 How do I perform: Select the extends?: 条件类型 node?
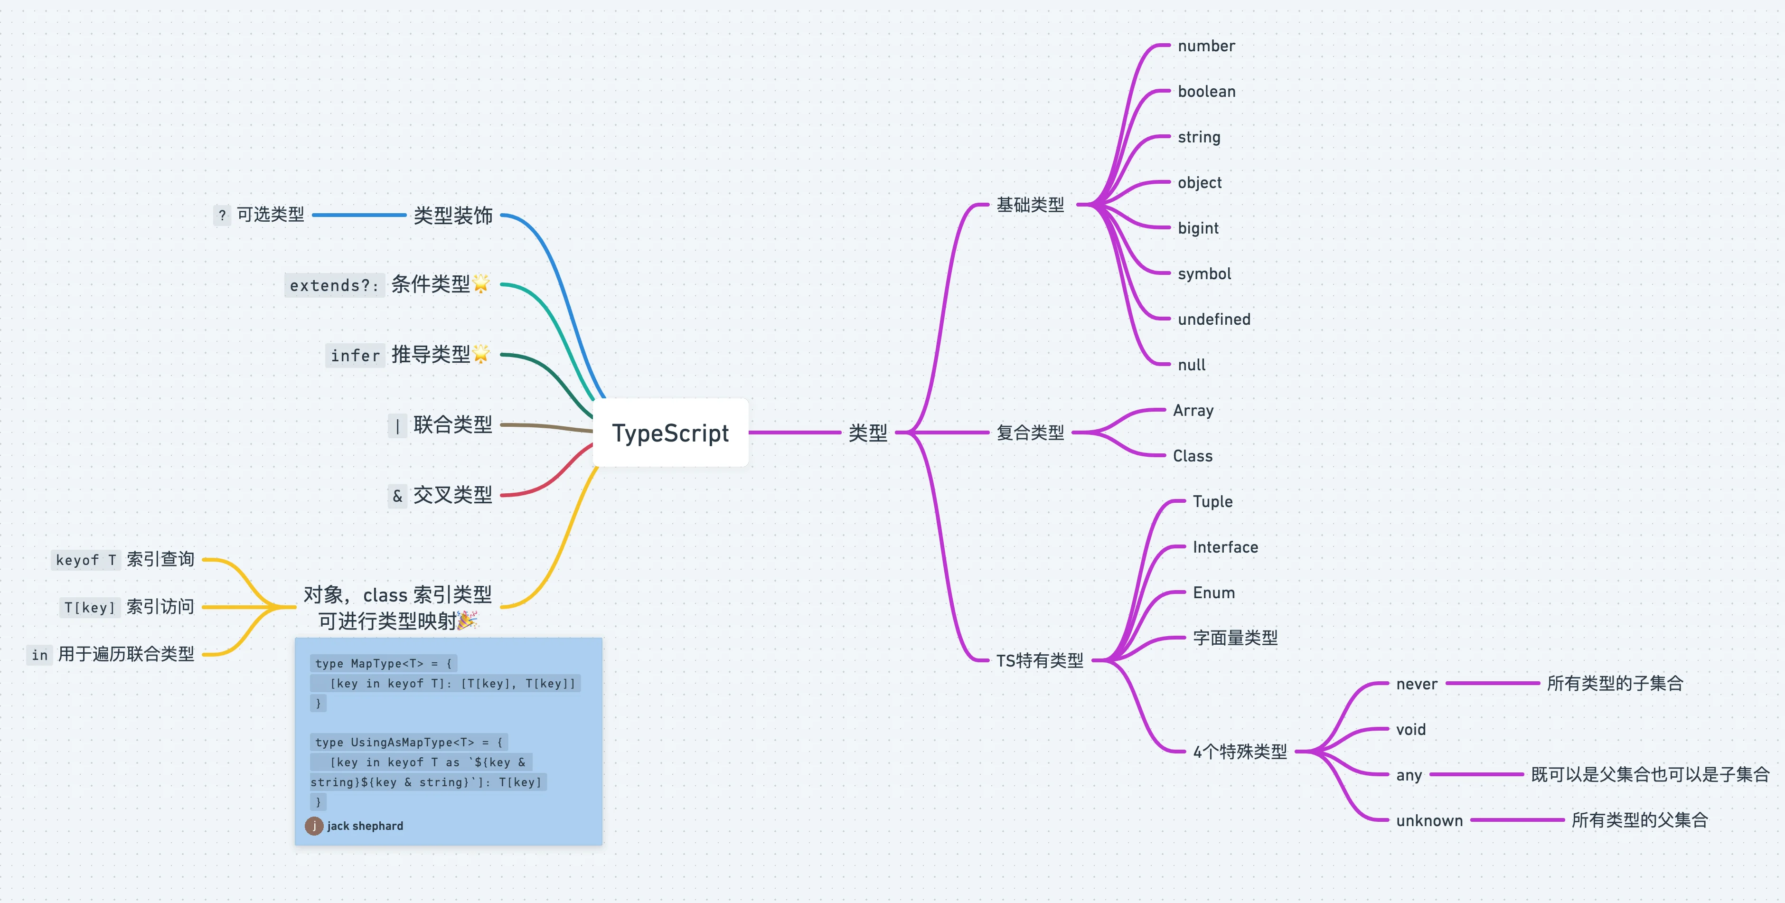[x=388, y=284]
